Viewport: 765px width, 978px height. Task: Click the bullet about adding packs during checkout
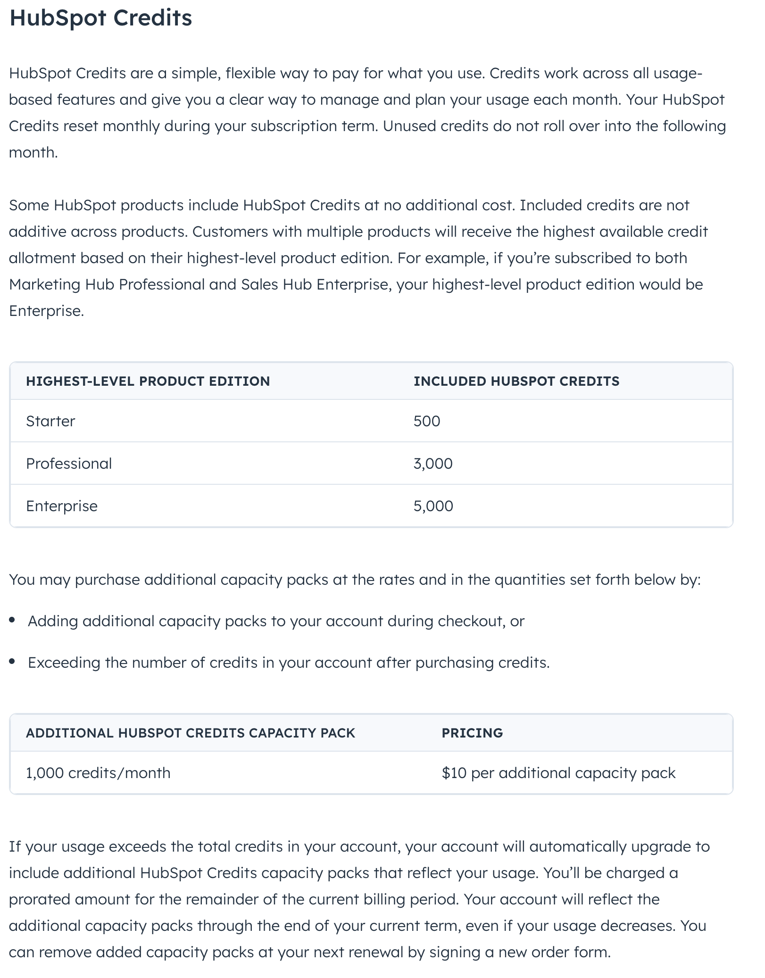(276, 621)
